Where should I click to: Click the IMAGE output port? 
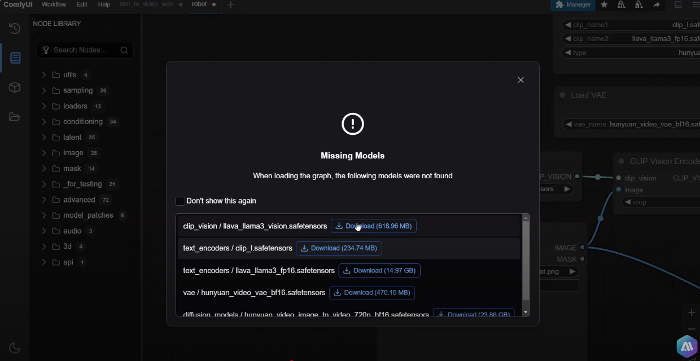[x=583, y=247]
